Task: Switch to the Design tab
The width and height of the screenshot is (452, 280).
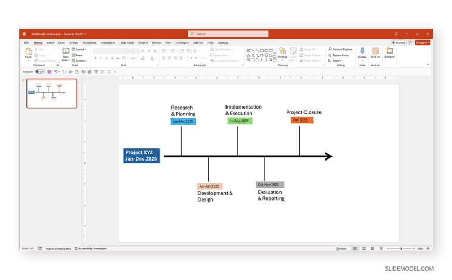Action: click(73, 43)
